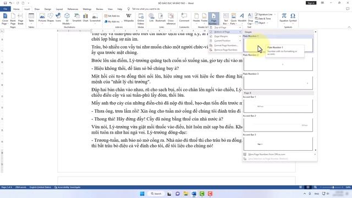Open the 3D Models menu
The height and width of the screenshot is (198, 352).
pyautogui.click(x=67, y=19)
